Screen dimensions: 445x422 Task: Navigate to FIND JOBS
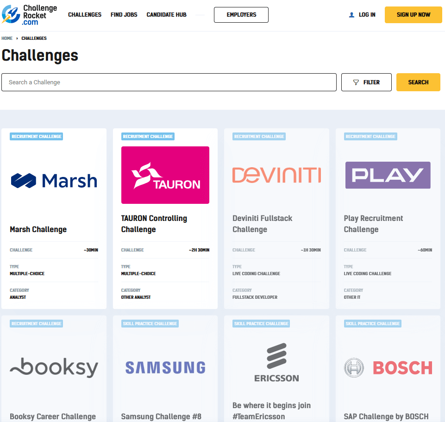click(x=124, y=14)
